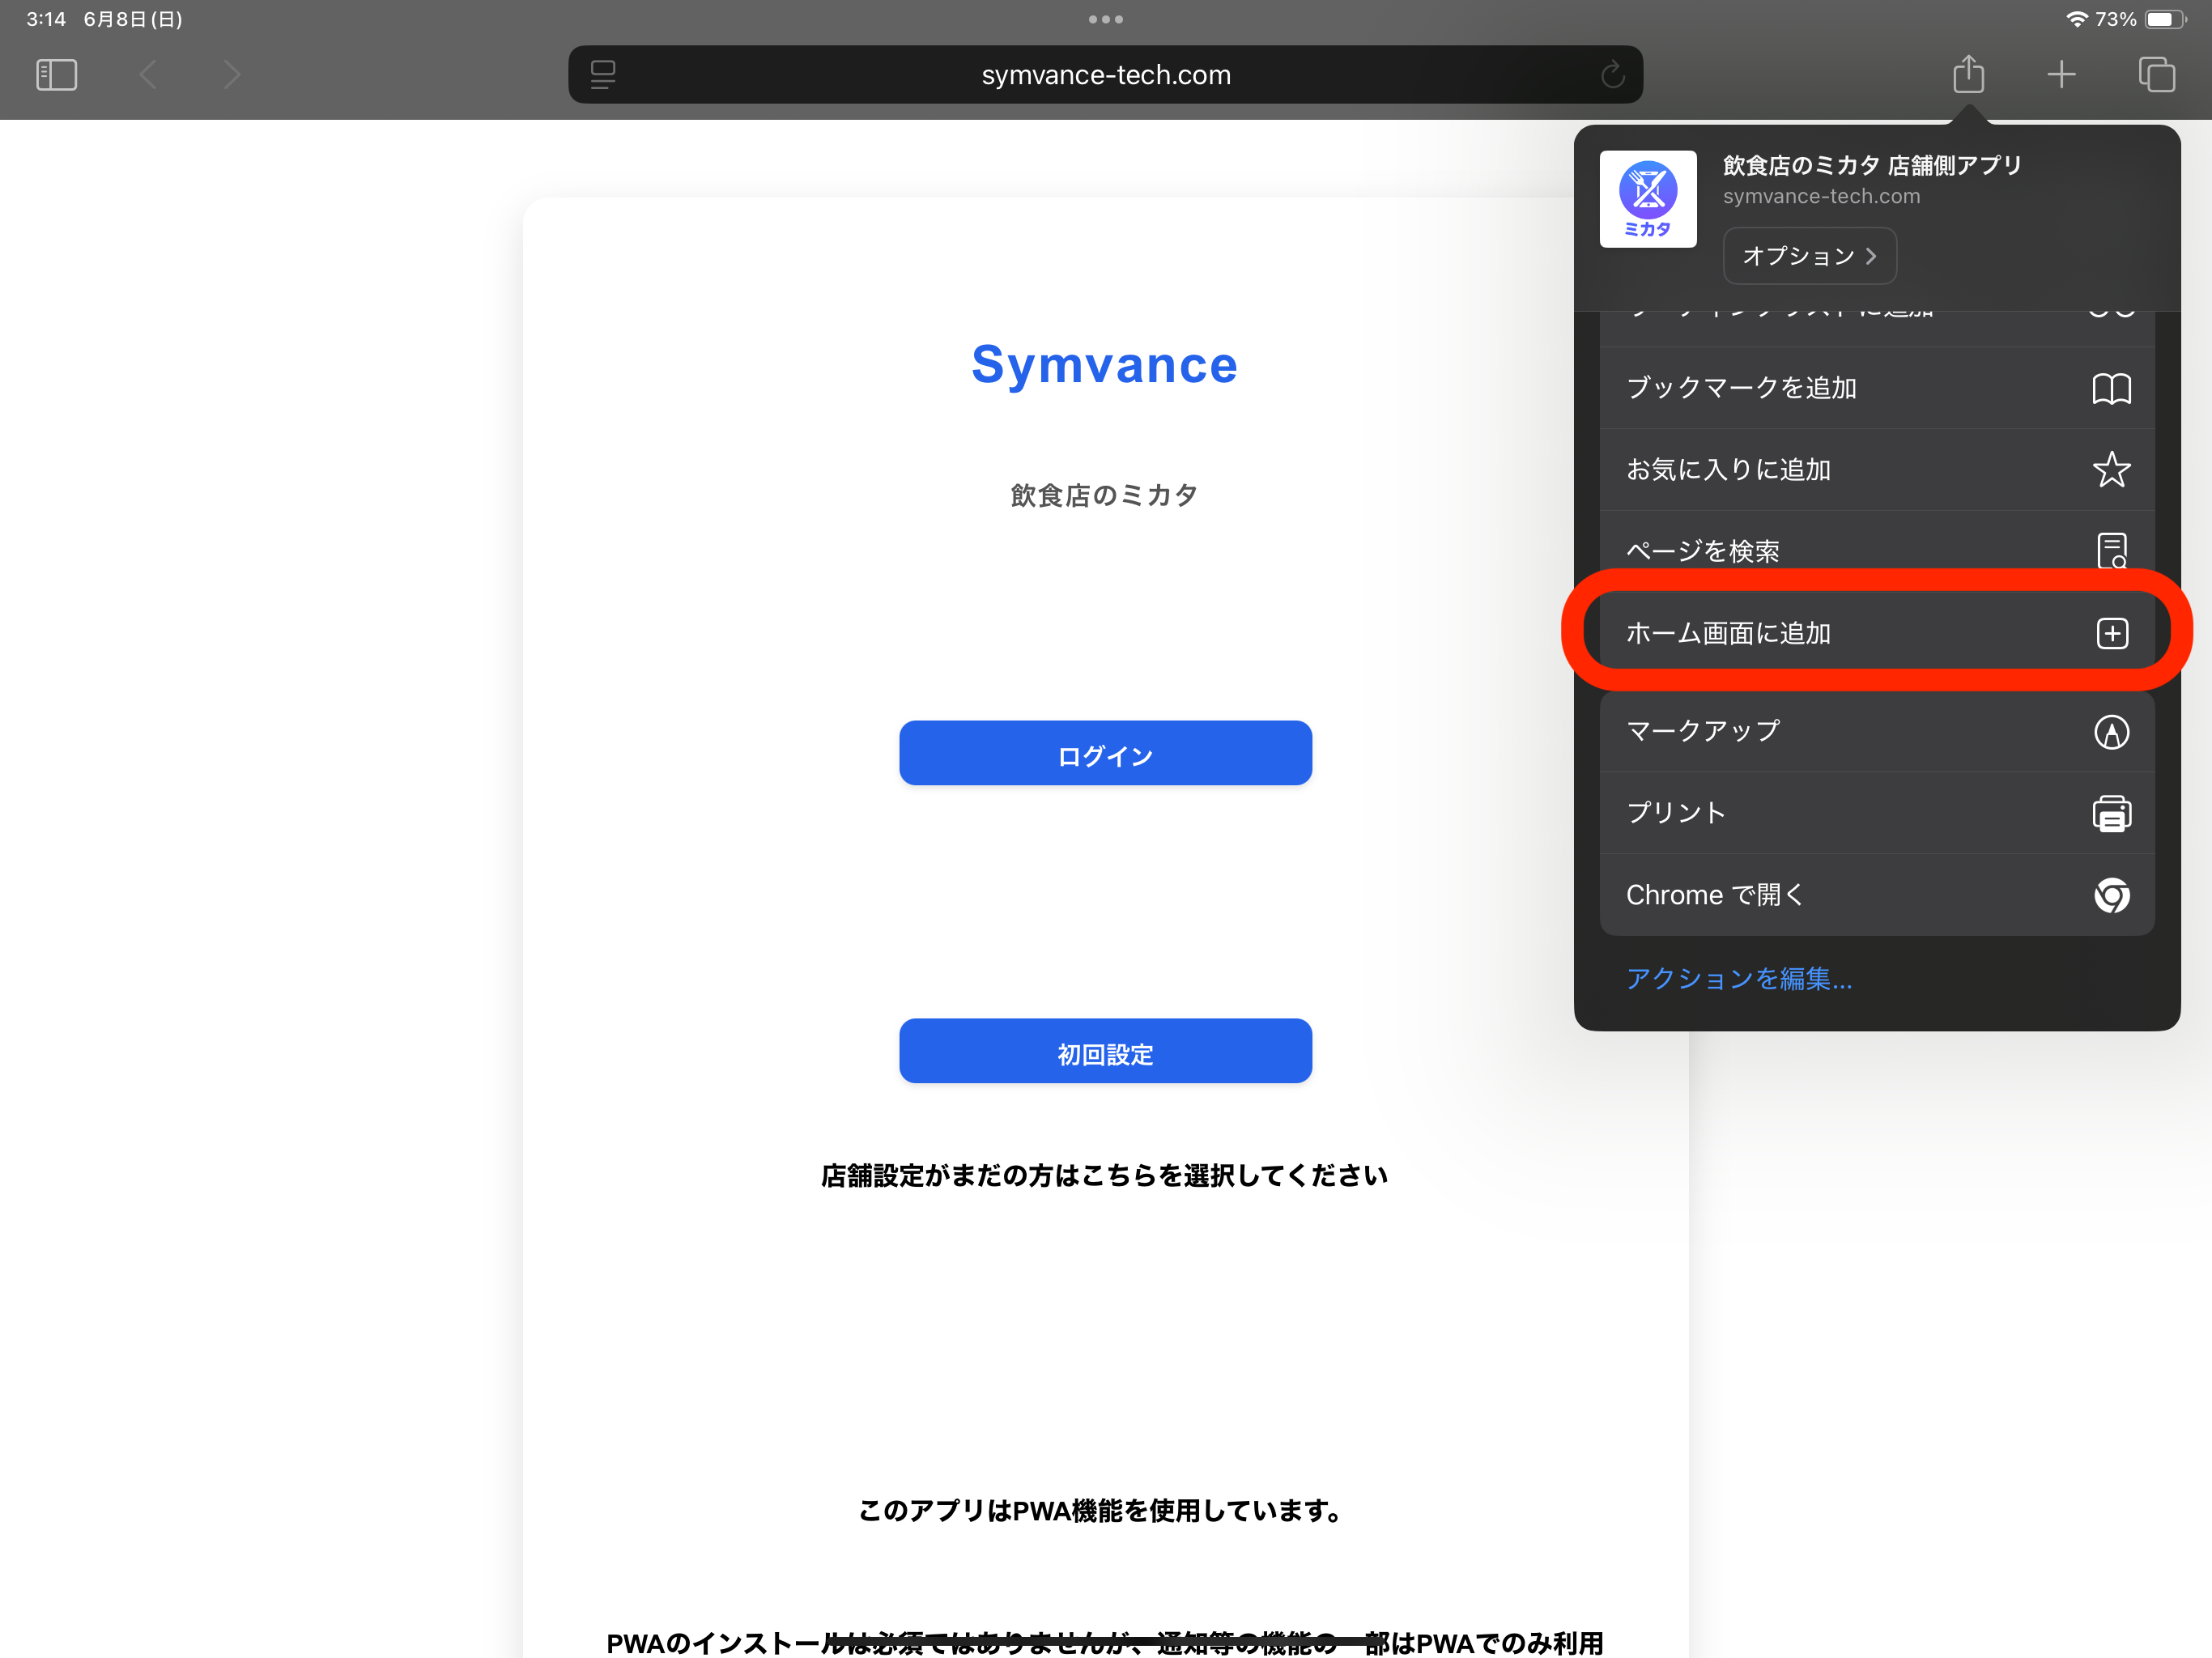The height and width of the screenshot is (1658, 2212).
Task: Reload the page with refresh icon
Action: coord(1612,75)
